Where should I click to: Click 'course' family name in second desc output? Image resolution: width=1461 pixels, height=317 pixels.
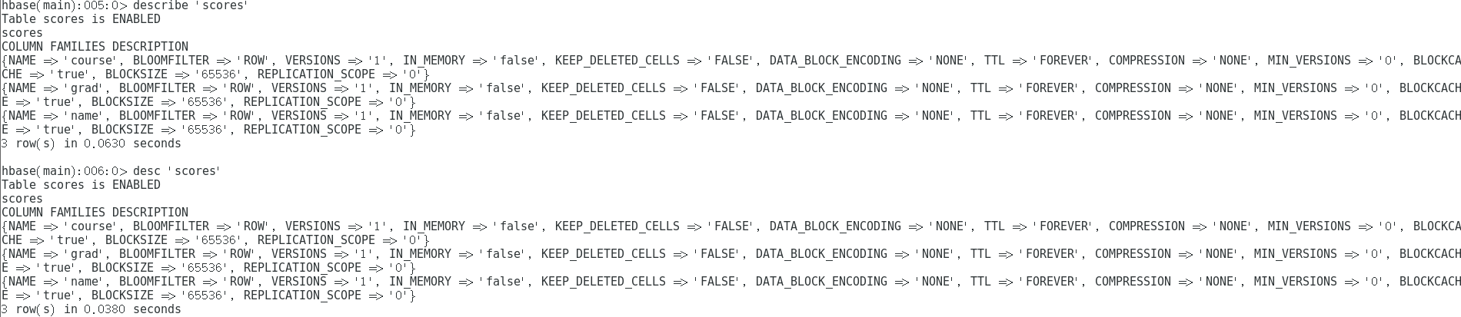[92, 226]
